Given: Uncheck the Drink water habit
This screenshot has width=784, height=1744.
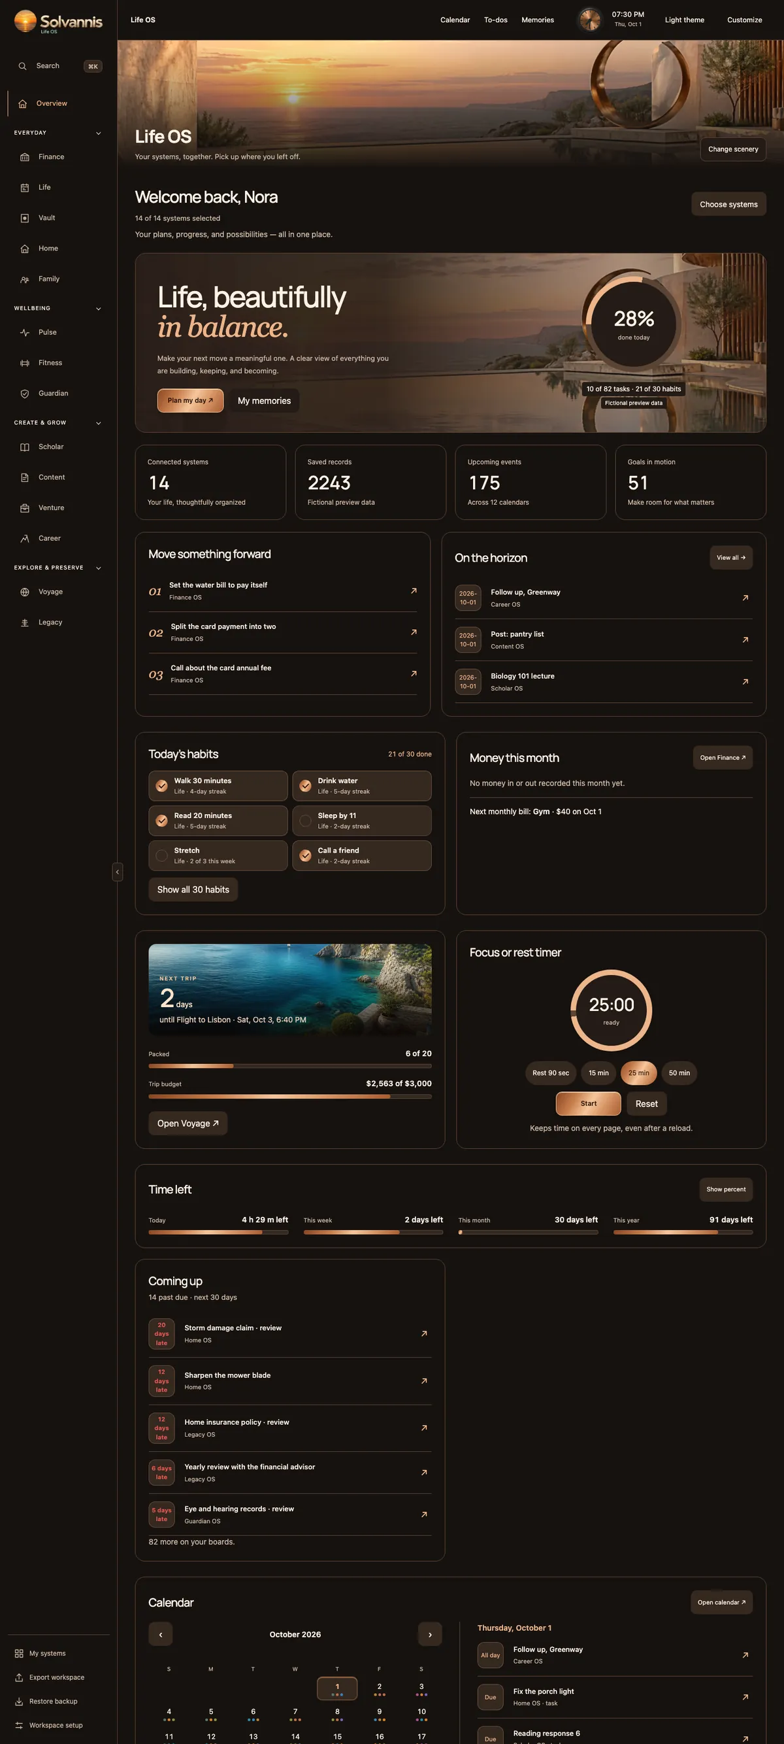Looking at the screenshot, I should point(306,786).
